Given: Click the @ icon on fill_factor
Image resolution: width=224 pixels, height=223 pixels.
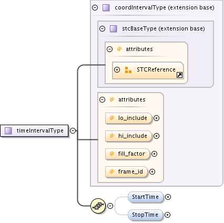Looking at the screenshot, I should click(x=112, y=154).
